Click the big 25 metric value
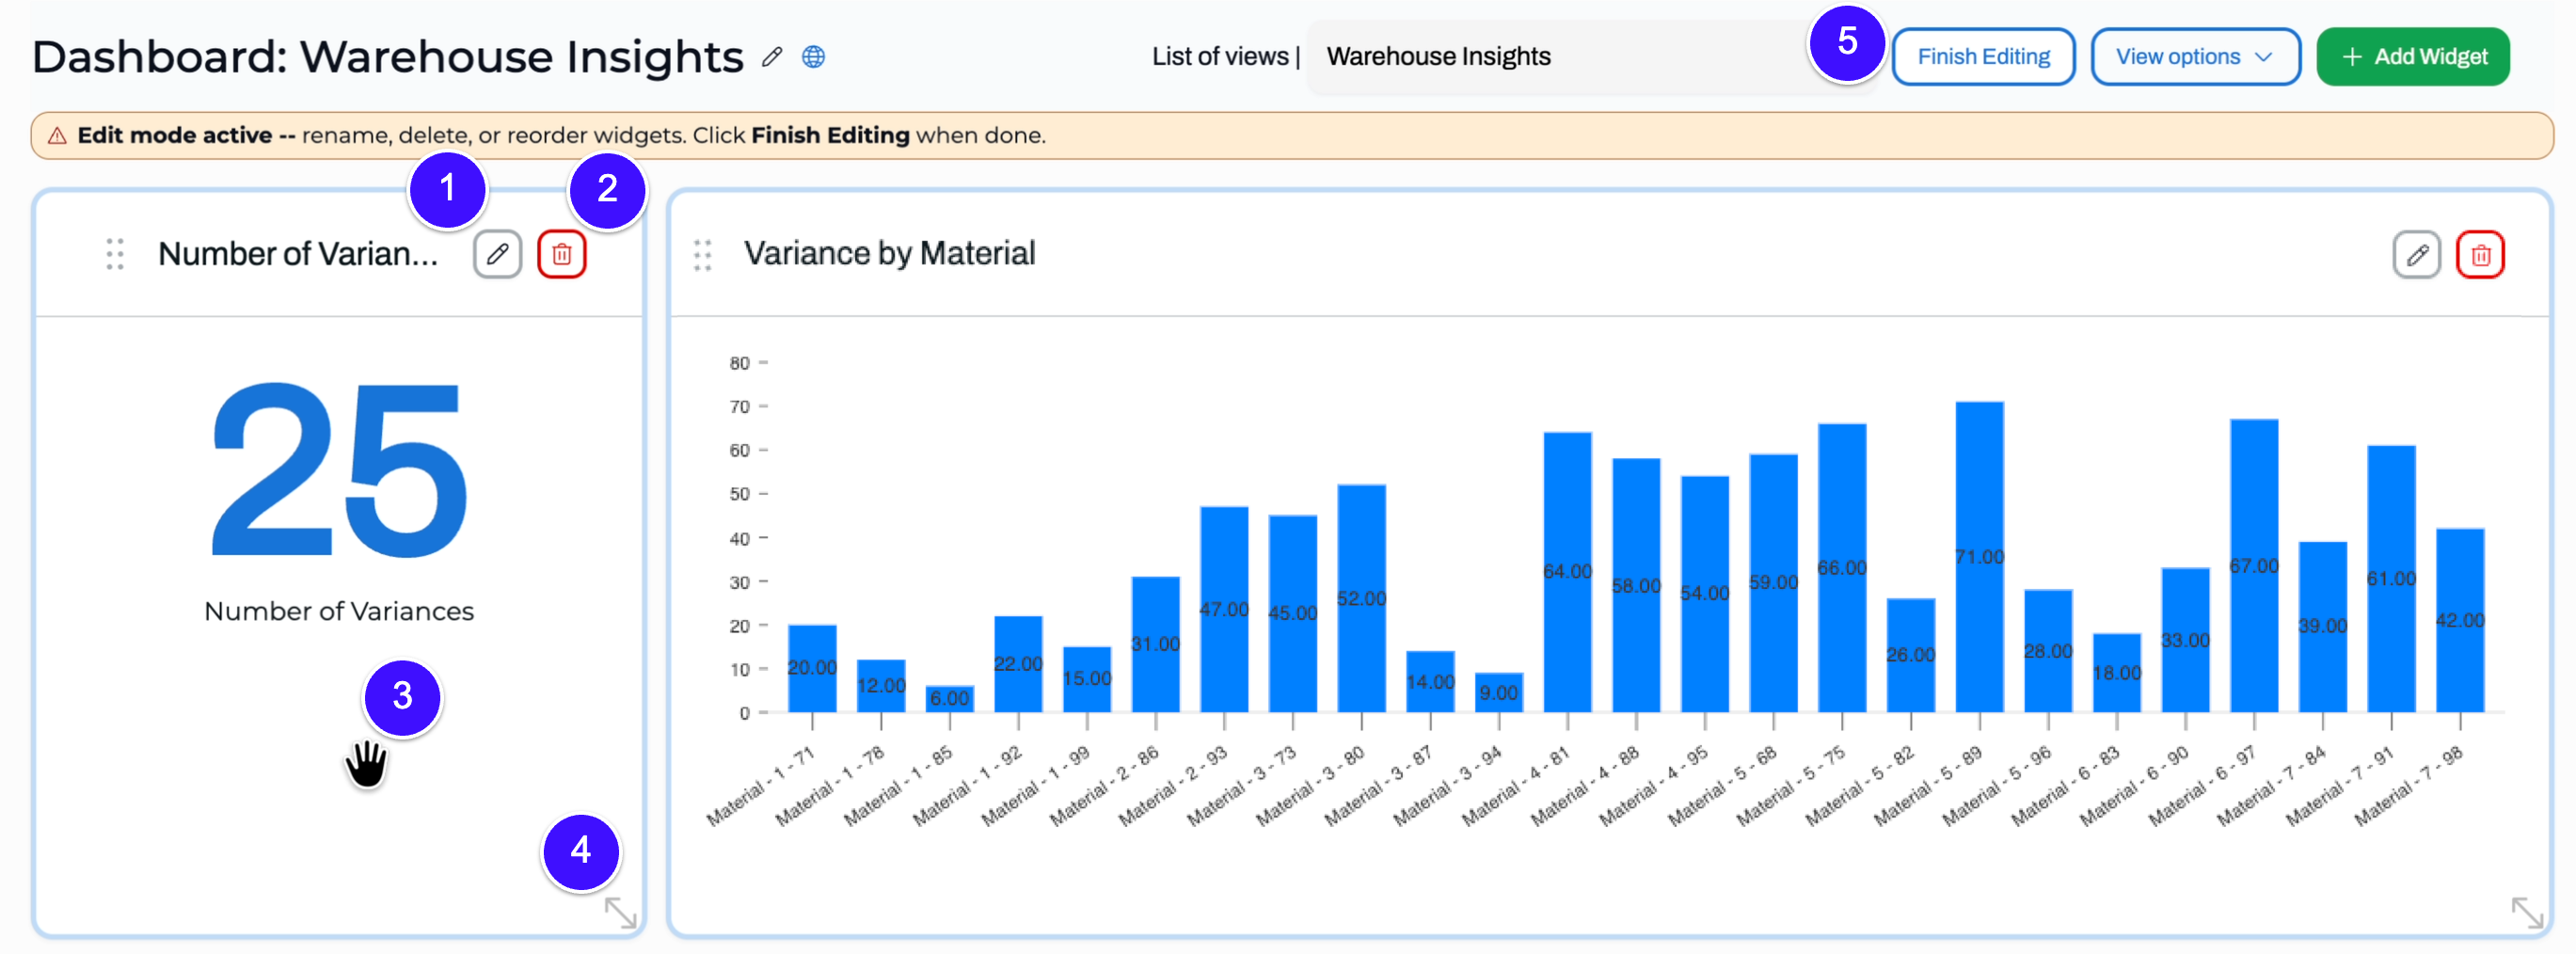This screenshot has height=954, width=2576. (339, 470)
